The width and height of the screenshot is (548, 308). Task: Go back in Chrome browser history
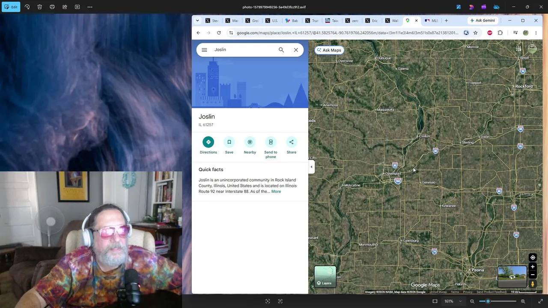198,33
